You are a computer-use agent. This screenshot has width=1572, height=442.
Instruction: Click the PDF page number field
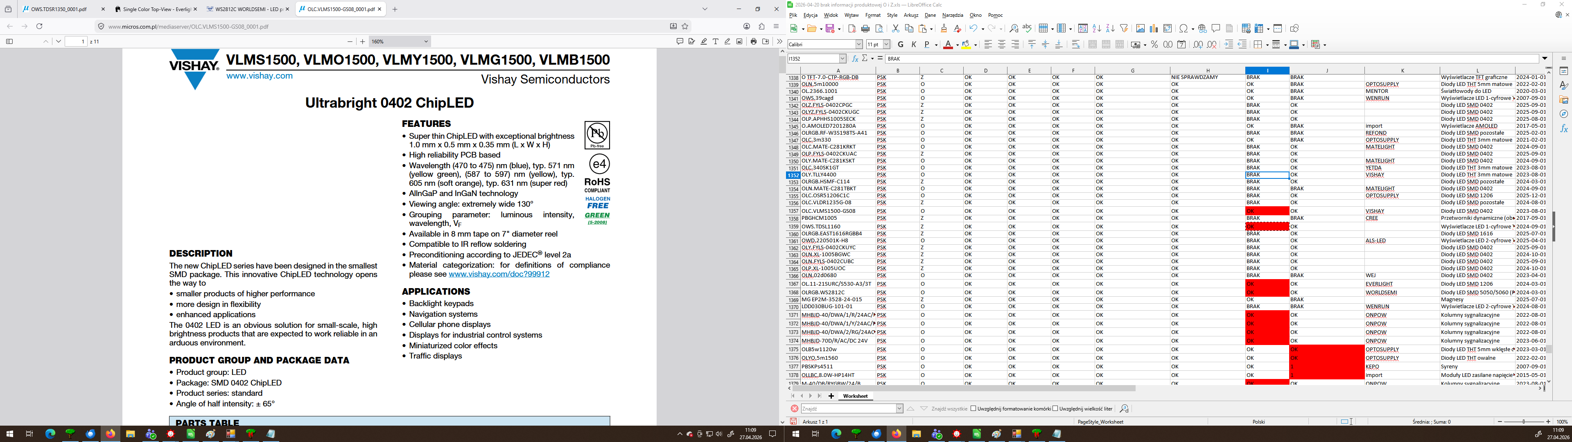(x=76, y=41)
